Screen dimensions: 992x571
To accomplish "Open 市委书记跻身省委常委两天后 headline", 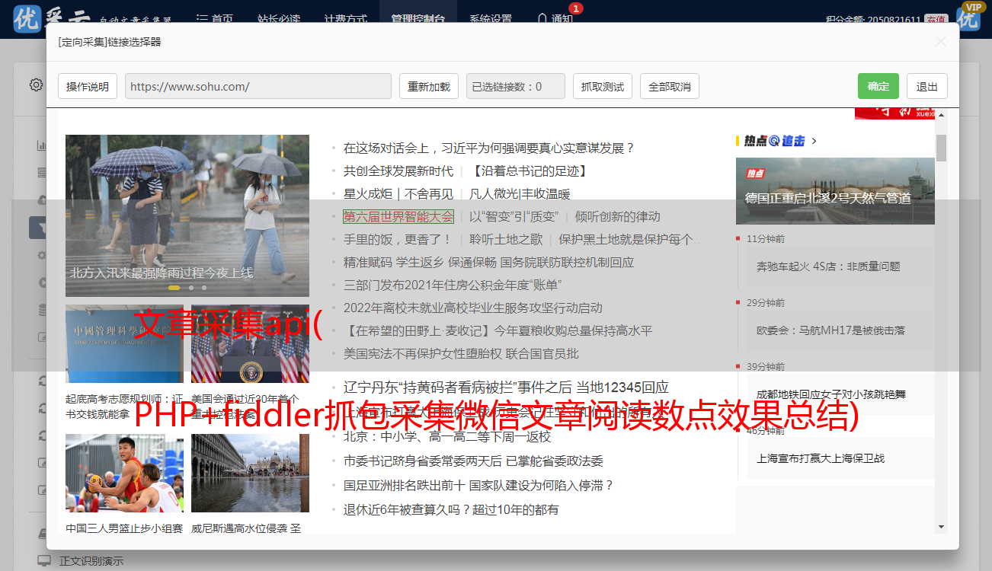I will pos(473,461).
